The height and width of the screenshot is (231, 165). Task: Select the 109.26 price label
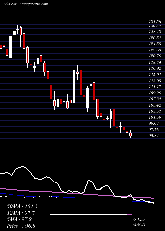pyautogui.click(x=155, y=93)
